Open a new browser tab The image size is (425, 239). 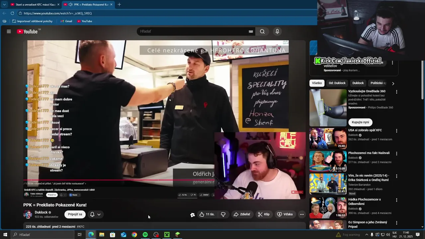119,4
